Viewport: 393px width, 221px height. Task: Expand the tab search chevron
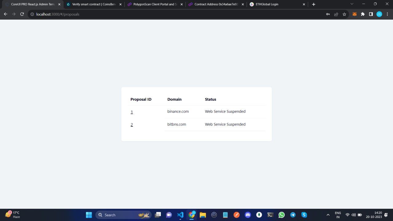(x=352, y=4)
